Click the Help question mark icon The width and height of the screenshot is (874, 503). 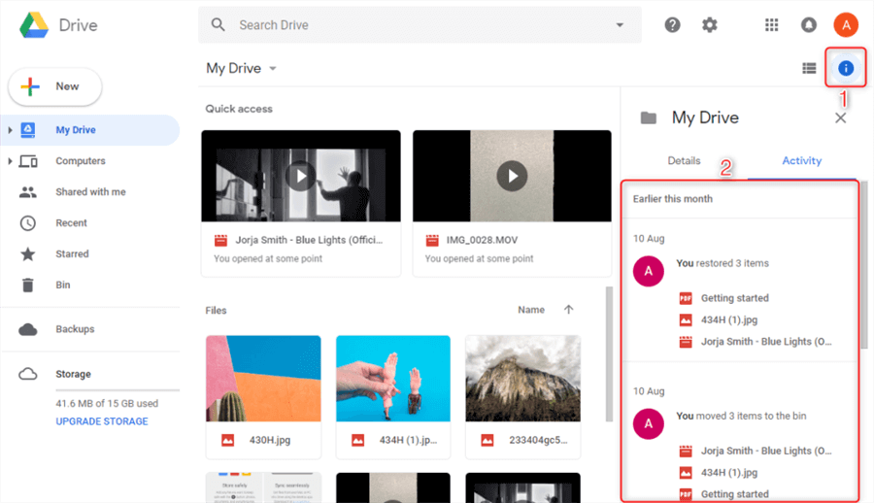click(x=672, y=25)
